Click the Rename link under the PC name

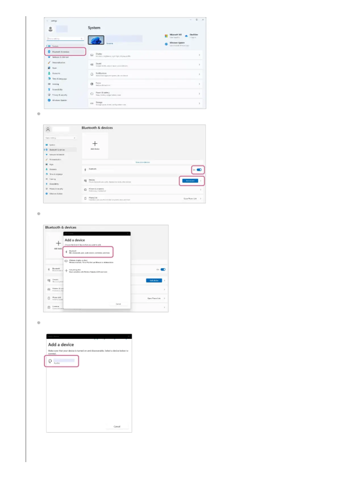tap(110, 43)
